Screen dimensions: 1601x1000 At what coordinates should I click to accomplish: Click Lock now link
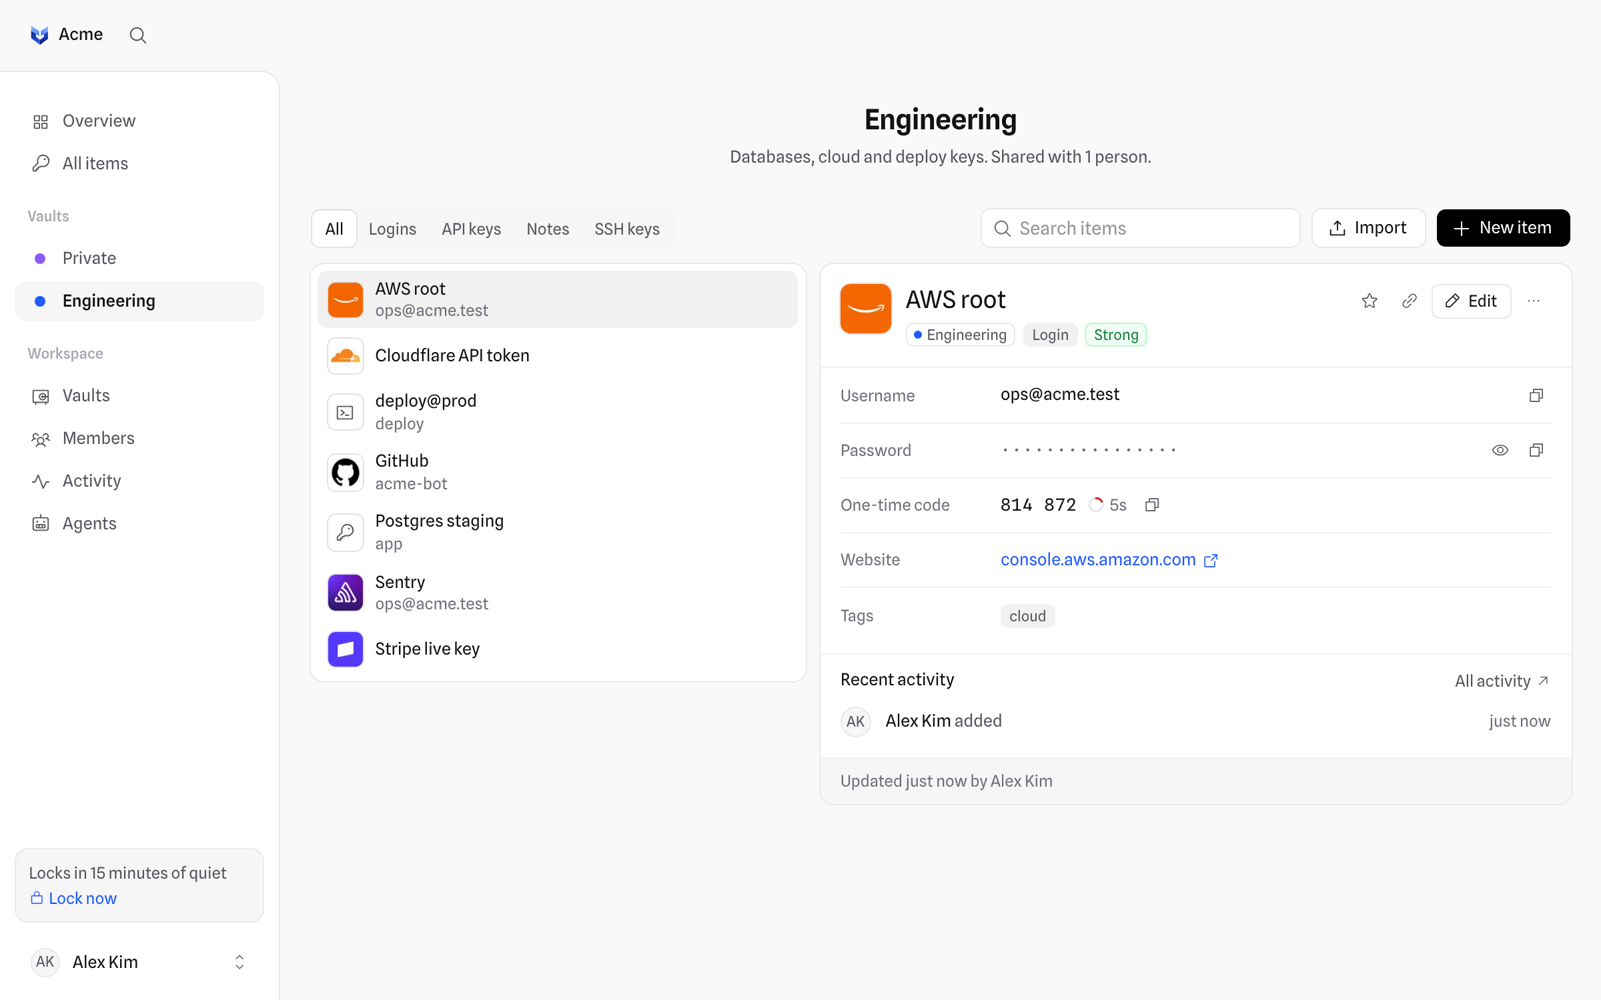point(73,898)
